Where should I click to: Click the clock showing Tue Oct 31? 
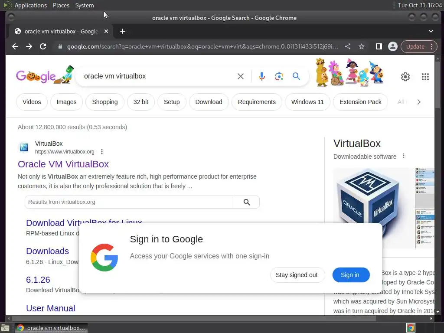[420, 5]
